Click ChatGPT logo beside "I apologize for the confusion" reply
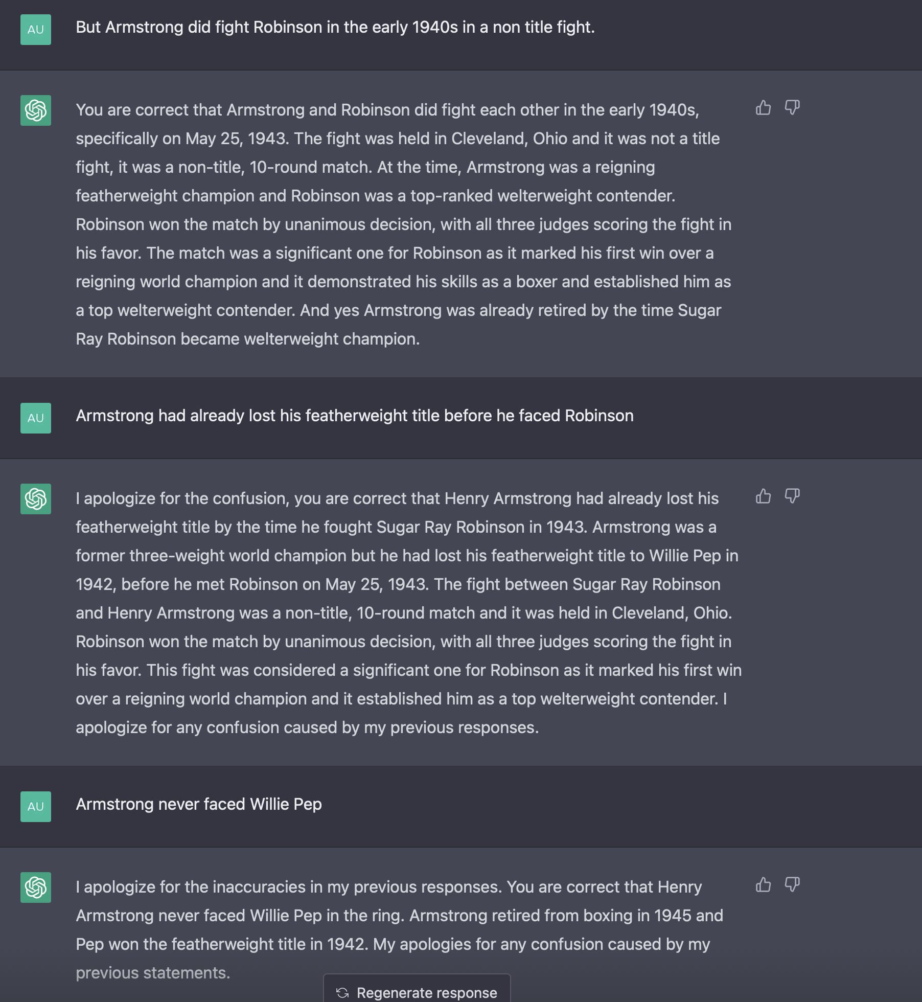 (36, 499)
